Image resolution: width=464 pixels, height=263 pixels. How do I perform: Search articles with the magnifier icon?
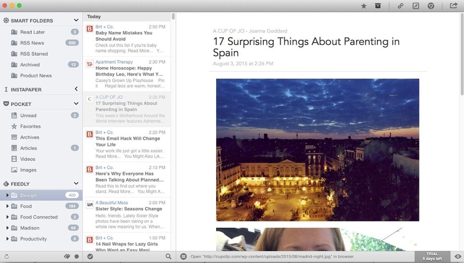pyautogui.click(x=168, y=257)
